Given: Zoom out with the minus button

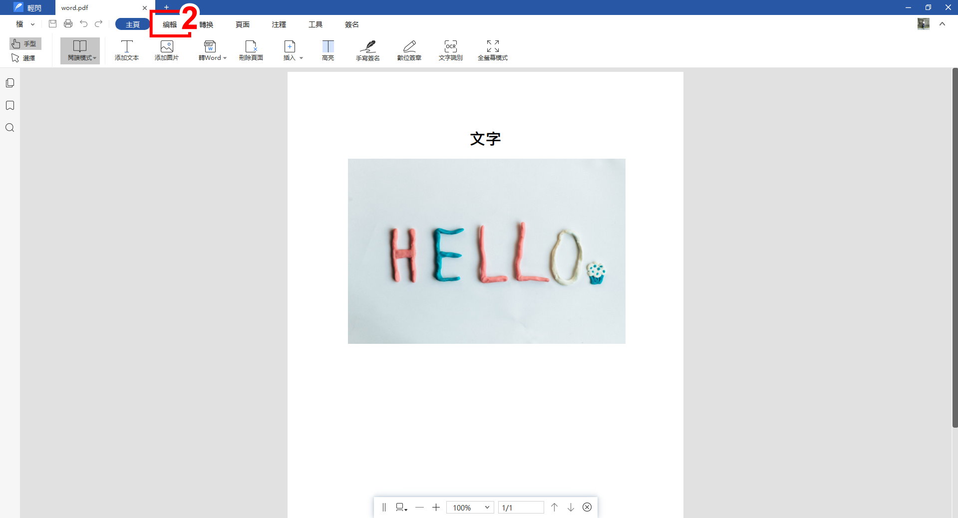Looking at the screenshot, I should 419,508.
